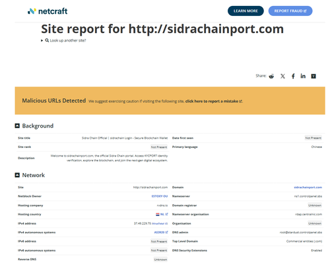Image resolution: width=330 pixels, height=263 pixels.
Task: Click 'click here to report a mistake' link
Action: tap(213, 101)
